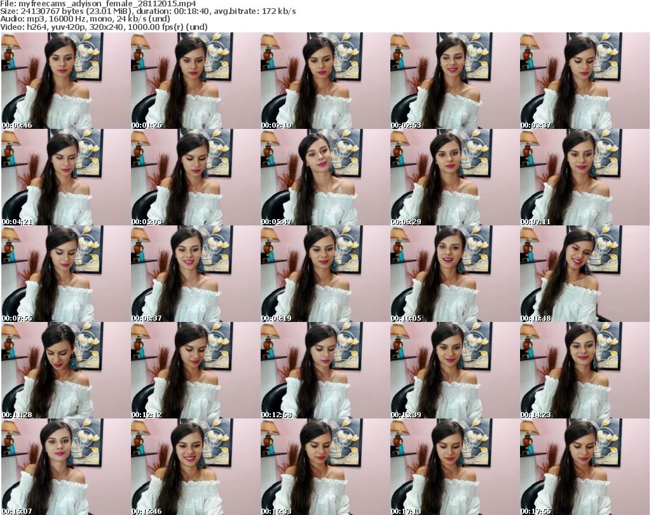Screen dimensions: 651x515
Task: Choose the frame timestamped 00:10:05
Action: coord(455,274)
